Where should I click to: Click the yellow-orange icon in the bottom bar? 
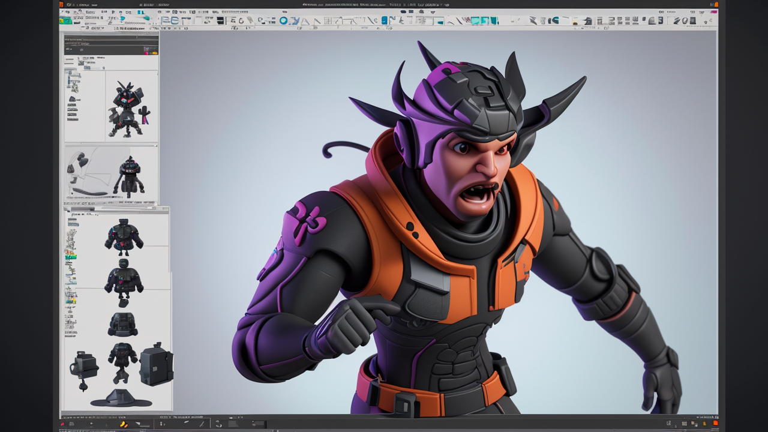point(124,424)
